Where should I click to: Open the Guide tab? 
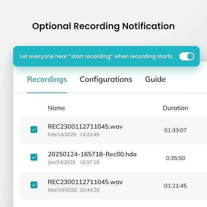(x=156, y=79)
